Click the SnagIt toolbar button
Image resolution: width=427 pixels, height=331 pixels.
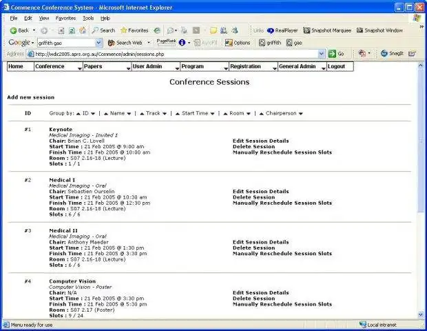click(x=392, y=53)
